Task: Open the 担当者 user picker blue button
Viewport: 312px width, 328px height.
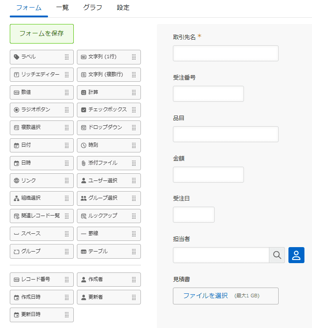Action: pos(296,255)
